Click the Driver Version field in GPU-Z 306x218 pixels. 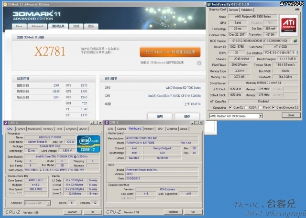(x=263, y=83)
